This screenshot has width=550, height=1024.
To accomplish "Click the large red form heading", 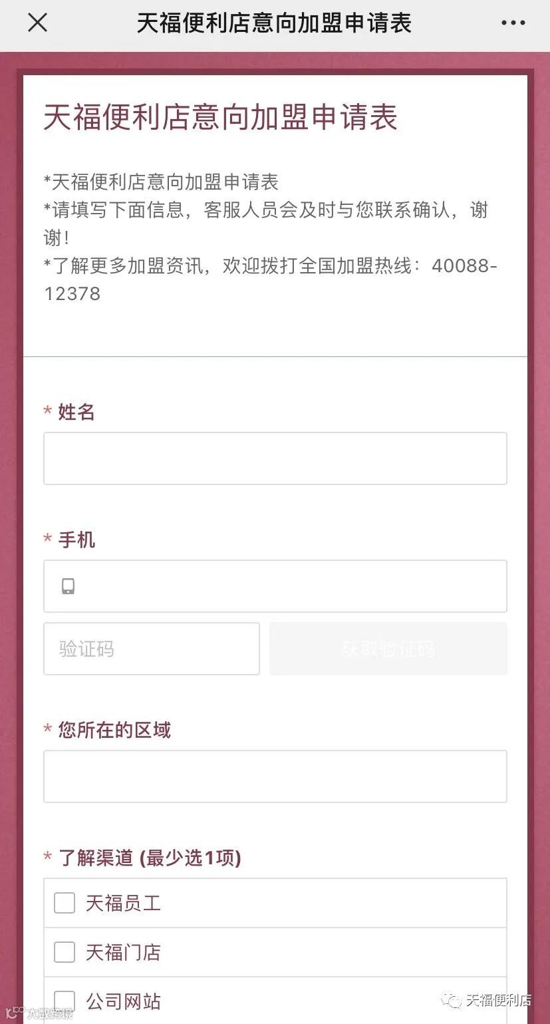I will click(221, 117).
